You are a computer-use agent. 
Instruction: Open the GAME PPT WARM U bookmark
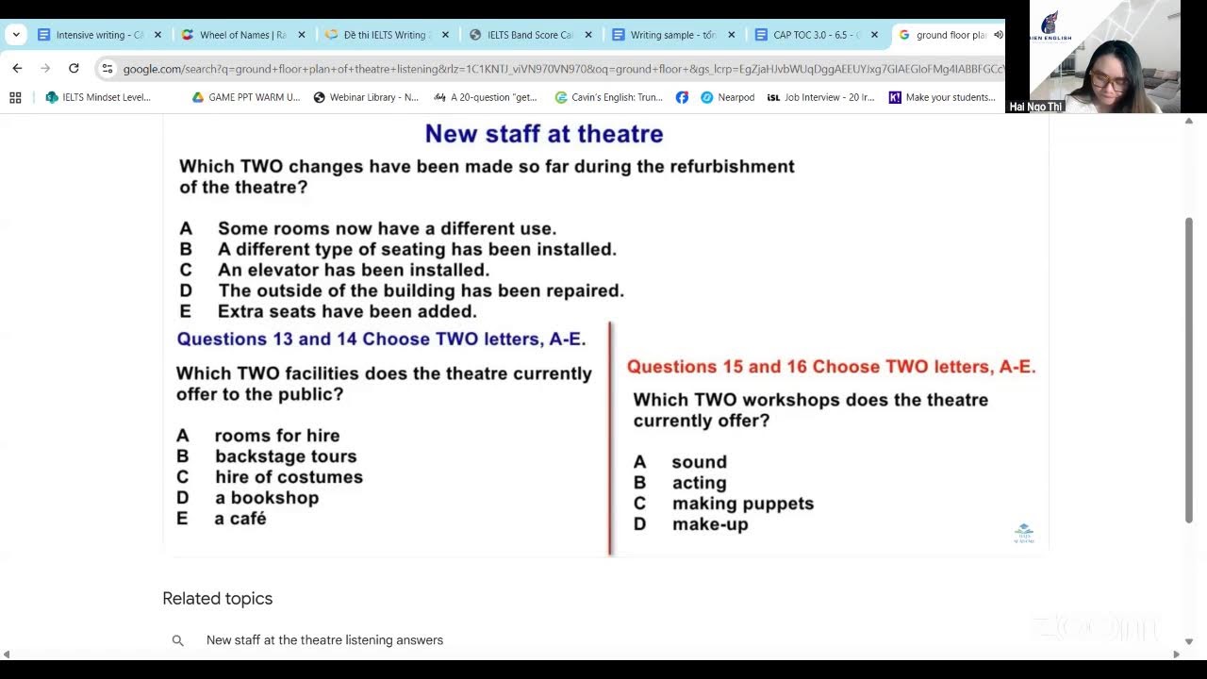(x=245, y=97)
